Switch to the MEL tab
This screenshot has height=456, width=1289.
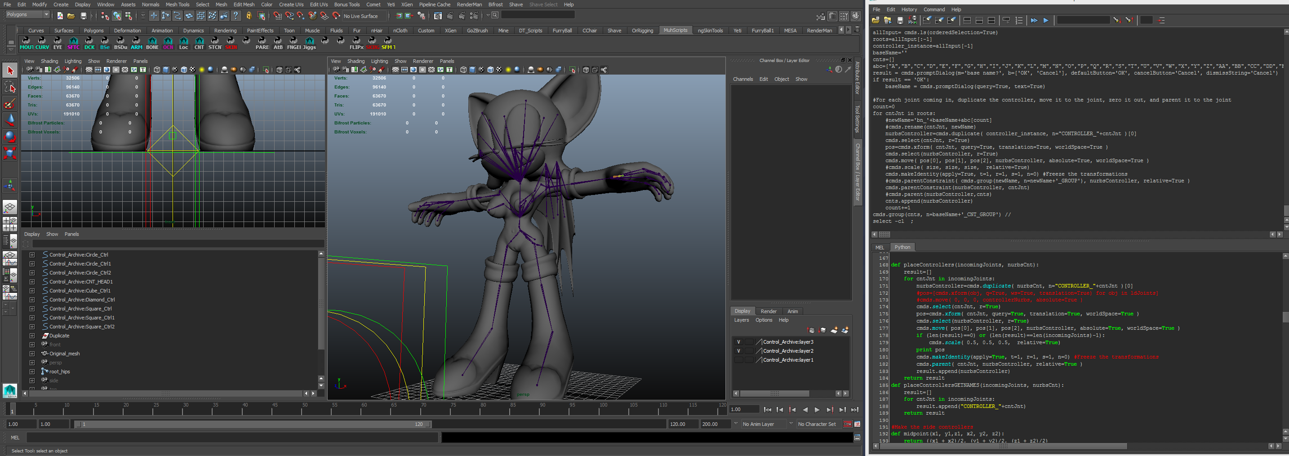(879, 247)
